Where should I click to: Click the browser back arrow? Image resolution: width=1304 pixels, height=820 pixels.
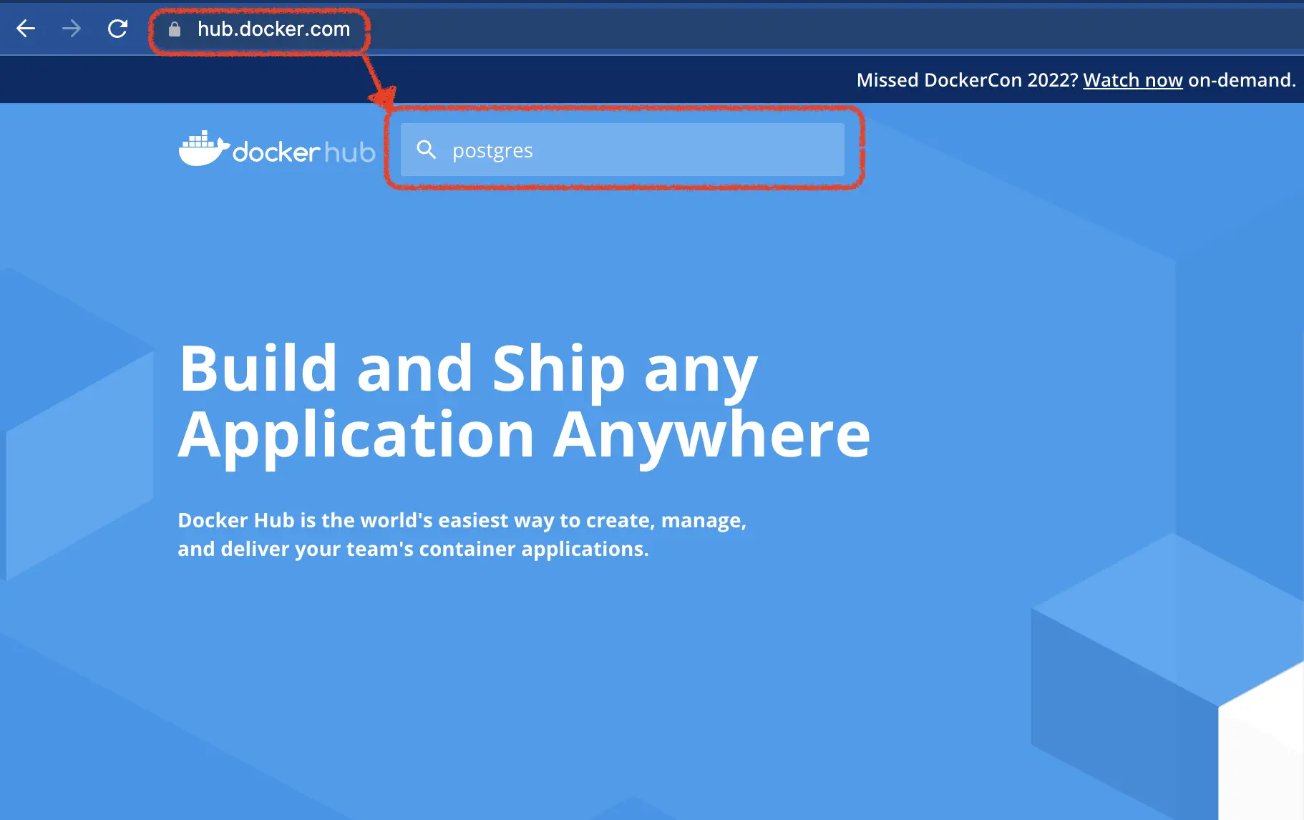click(x=26, y=29)
